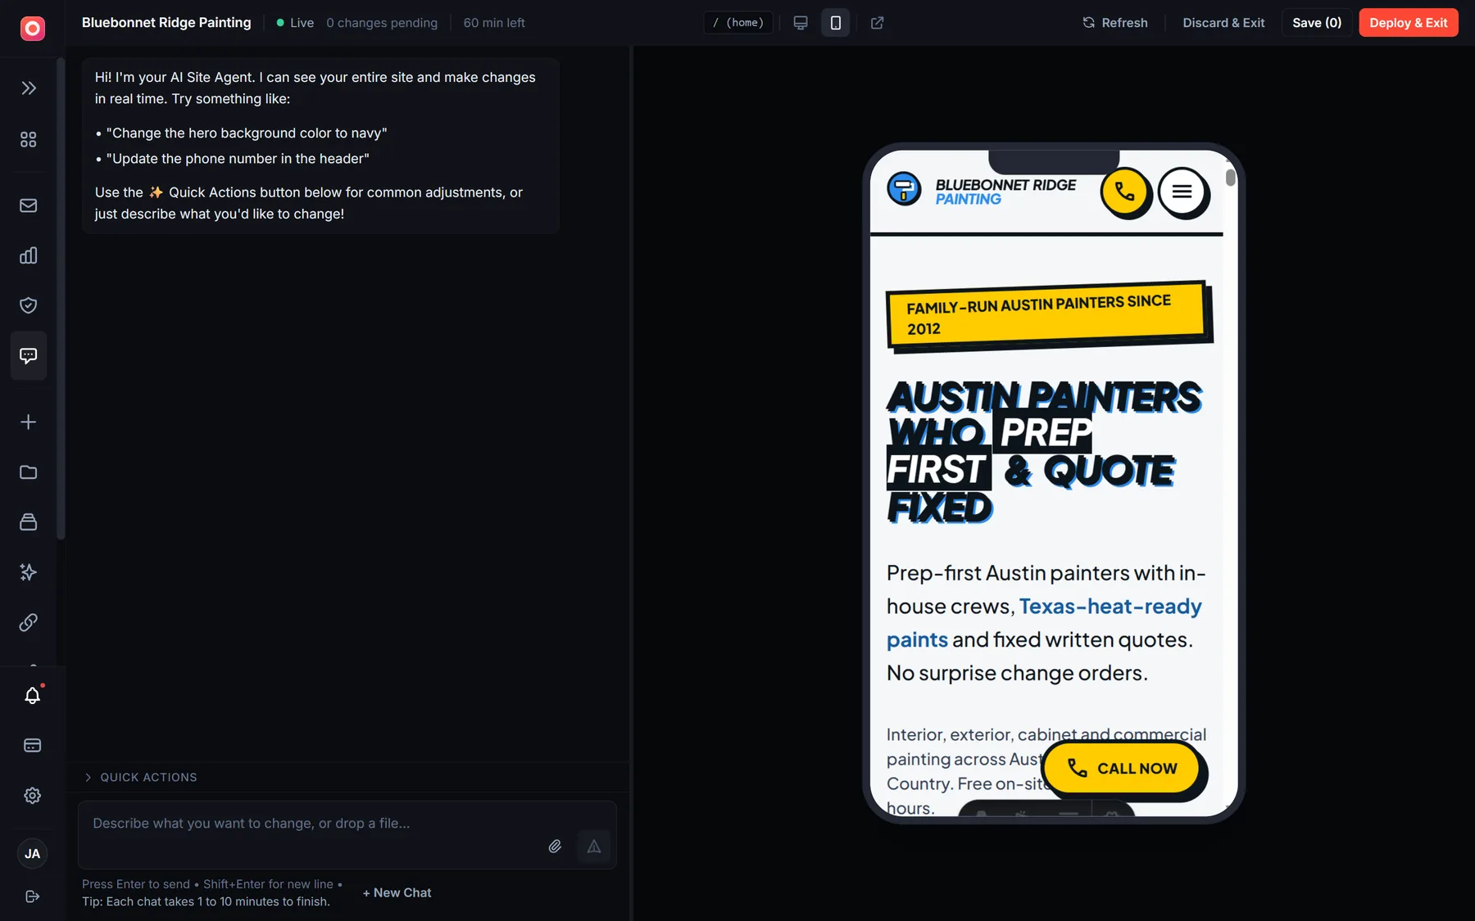
Task: Expand the Quick Actions section
Action: pyautogui.click(x=141, y=778)
